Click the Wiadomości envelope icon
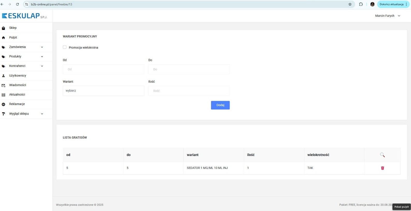The width and height of the screenshot is (411, 211). click(4, 85)
